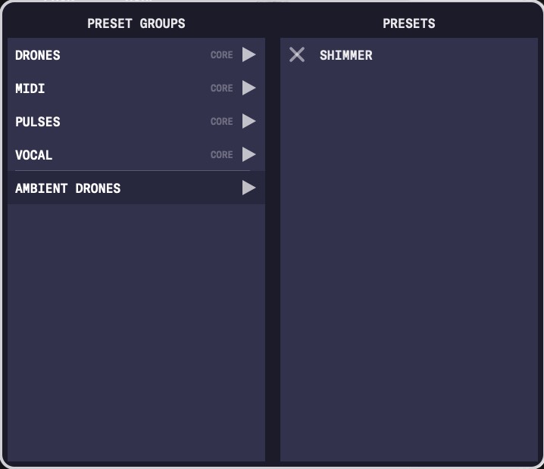The height and width of the screenshot is (469, 544).
Task: Click the CORE label beside PULSES
Action: coord(221,122)
